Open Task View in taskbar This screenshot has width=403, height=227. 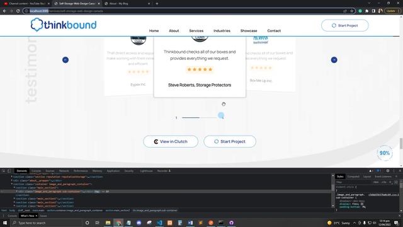[x=97, y=223]
